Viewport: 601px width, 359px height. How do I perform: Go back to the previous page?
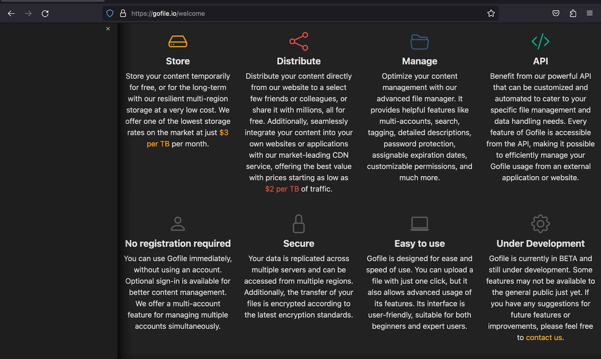[11, 14]
